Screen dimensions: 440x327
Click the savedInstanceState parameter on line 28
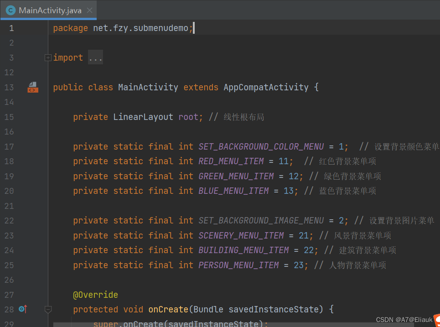coord(274,309)
